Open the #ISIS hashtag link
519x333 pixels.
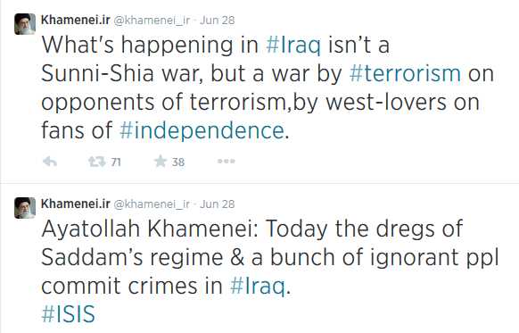click(x=68, y=314)
